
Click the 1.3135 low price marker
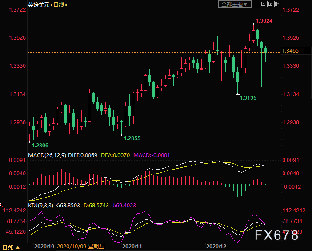point(248,97)
